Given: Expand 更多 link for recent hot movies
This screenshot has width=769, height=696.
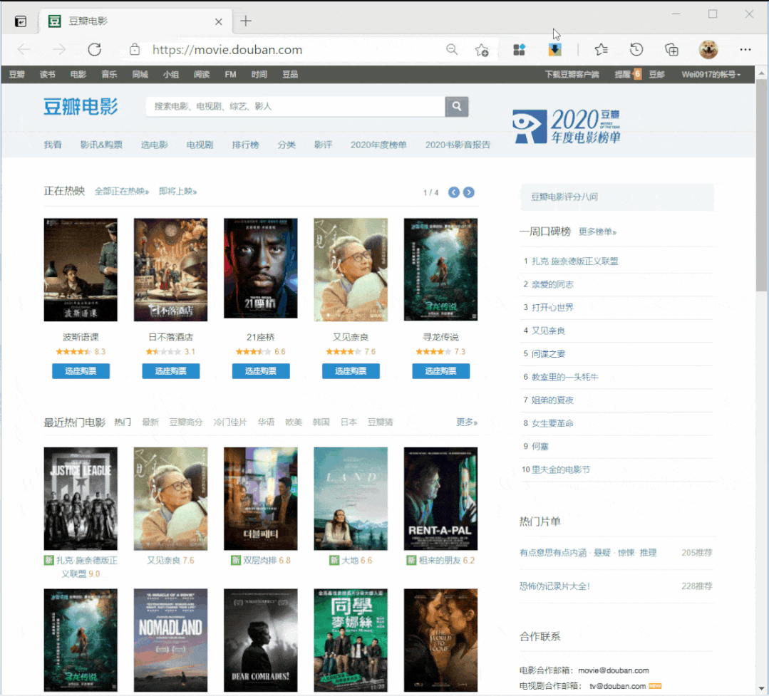Looking at the screenshot, I should [x=467, y=422].
